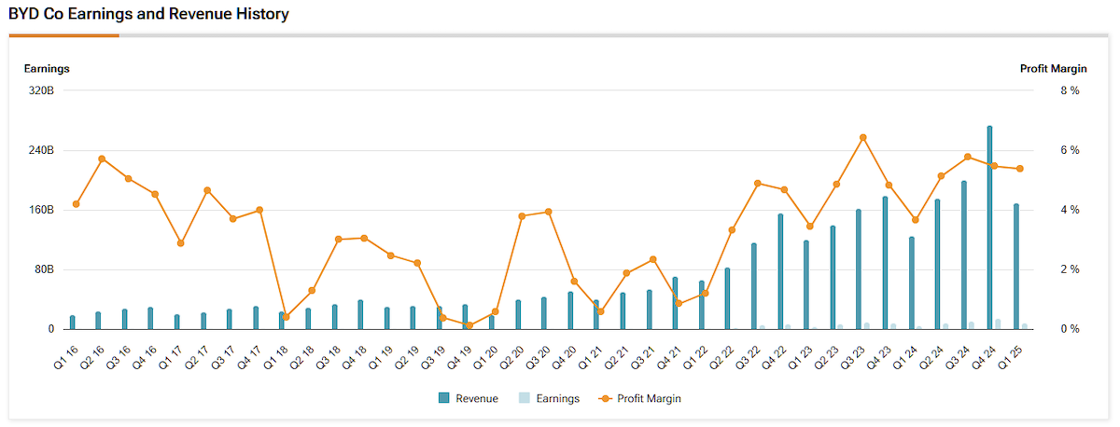Viewport: 1120px width, 427px height.
Task: Click the Q1 23 revenue bar
Action: 806,284
